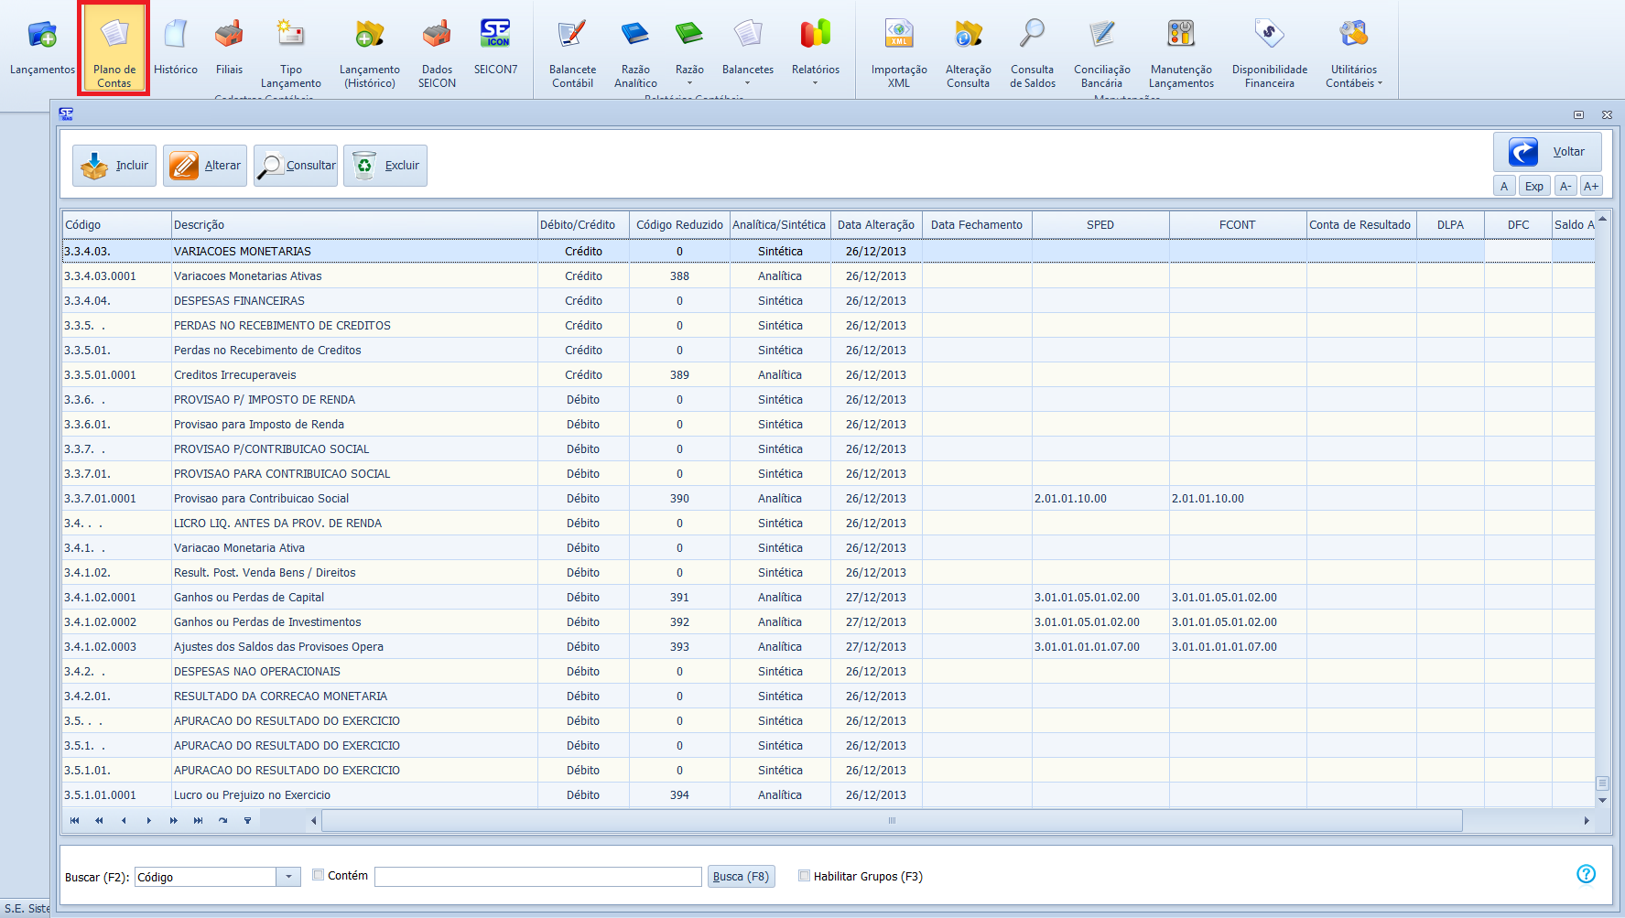Open Disponibilidade Financeira
The image size is (1625, 918).
(x=1269, y=53)
